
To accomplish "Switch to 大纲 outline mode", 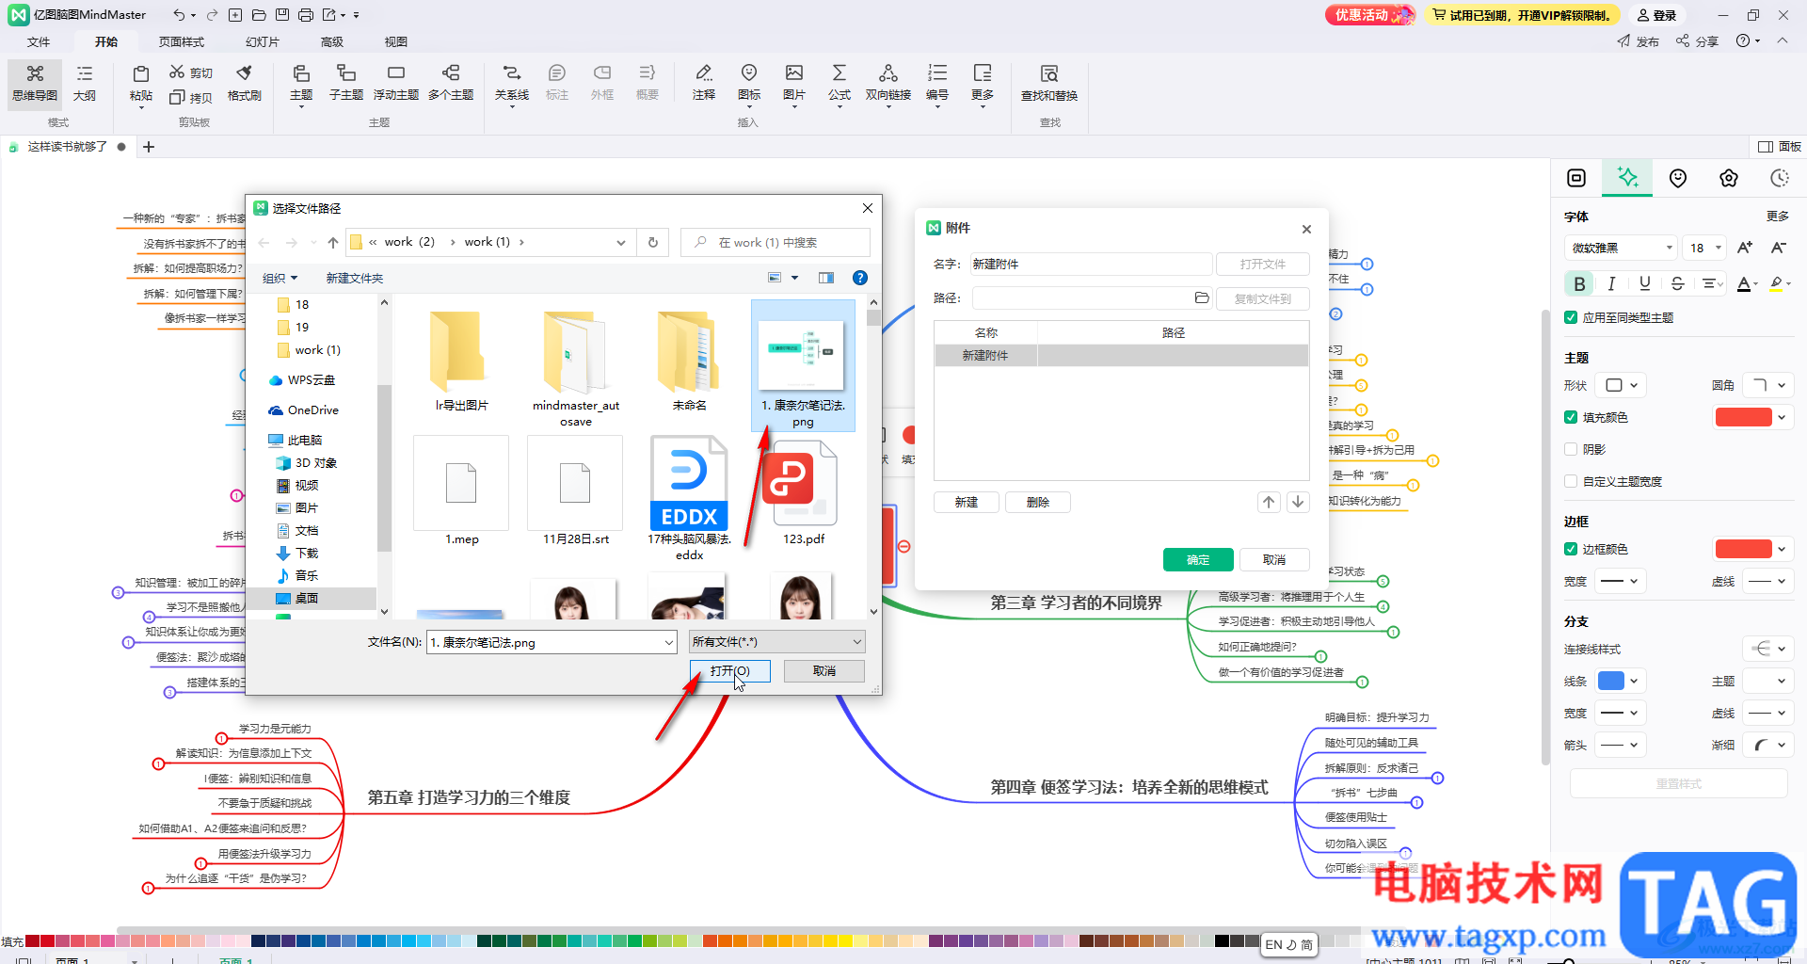I will click(x=85, y=83).
